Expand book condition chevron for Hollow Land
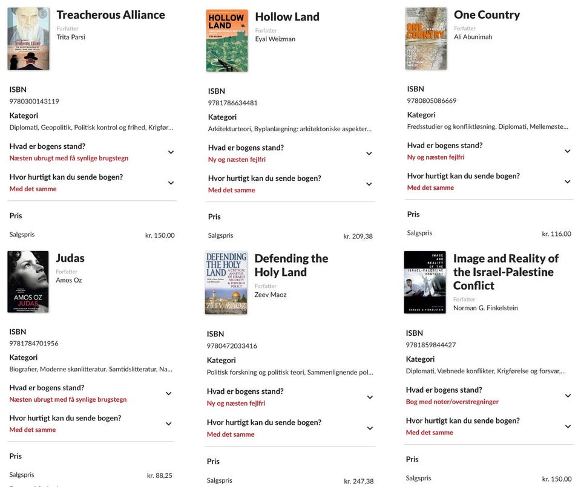581x487 pixels. (369, 154)
